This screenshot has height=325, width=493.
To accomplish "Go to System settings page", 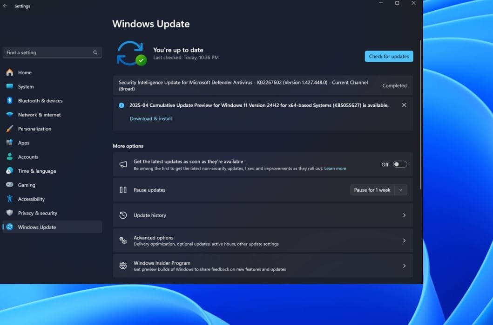I will pos(26,87).
